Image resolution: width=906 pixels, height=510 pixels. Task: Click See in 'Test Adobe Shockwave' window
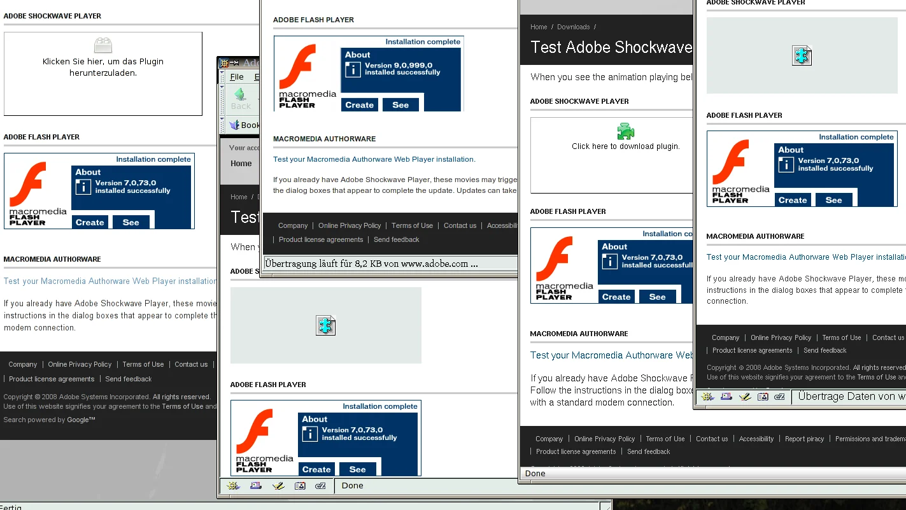(x=657, y=297)
